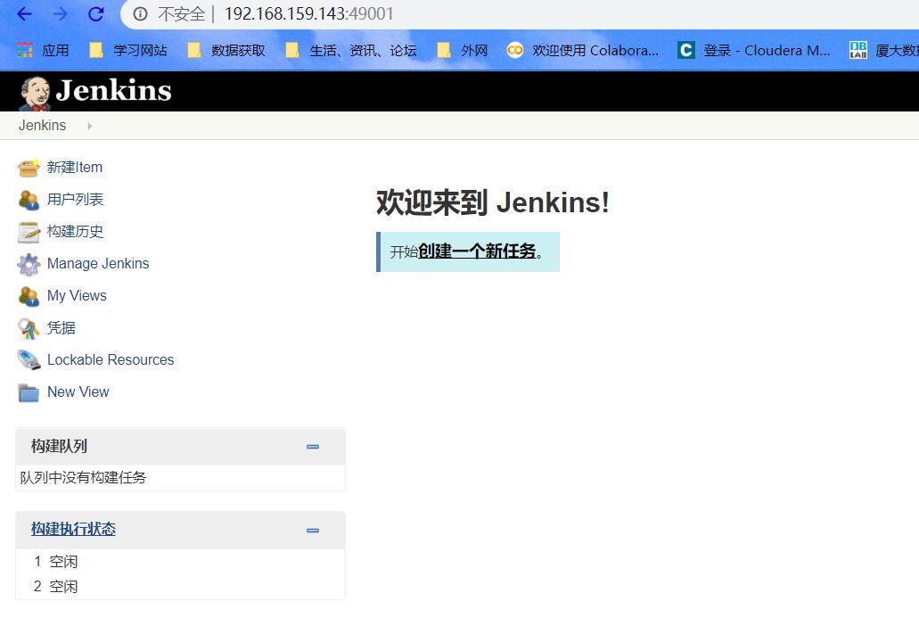Reload the page with the refresh icon

96,13
